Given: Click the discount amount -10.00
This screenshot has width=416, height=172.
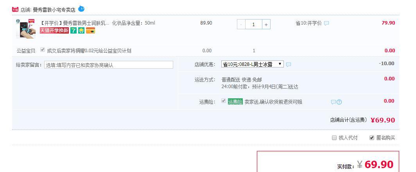Looking at the screenshot, I should (387, 64).
